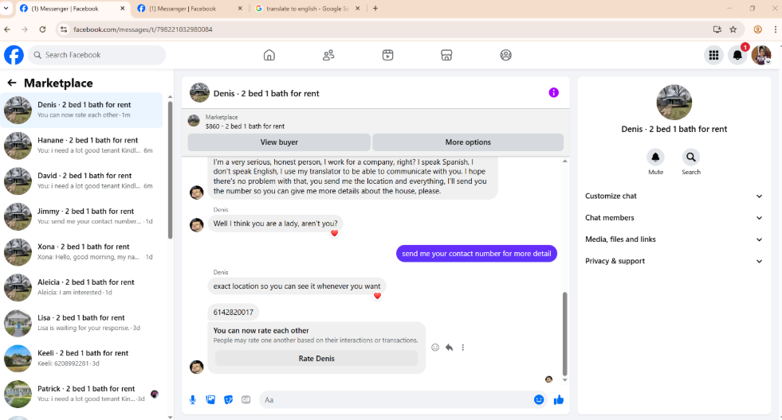This screenshot has height=420, width=782.
Task: Search in conversation using magnifier icon
Action: (691, 157)
